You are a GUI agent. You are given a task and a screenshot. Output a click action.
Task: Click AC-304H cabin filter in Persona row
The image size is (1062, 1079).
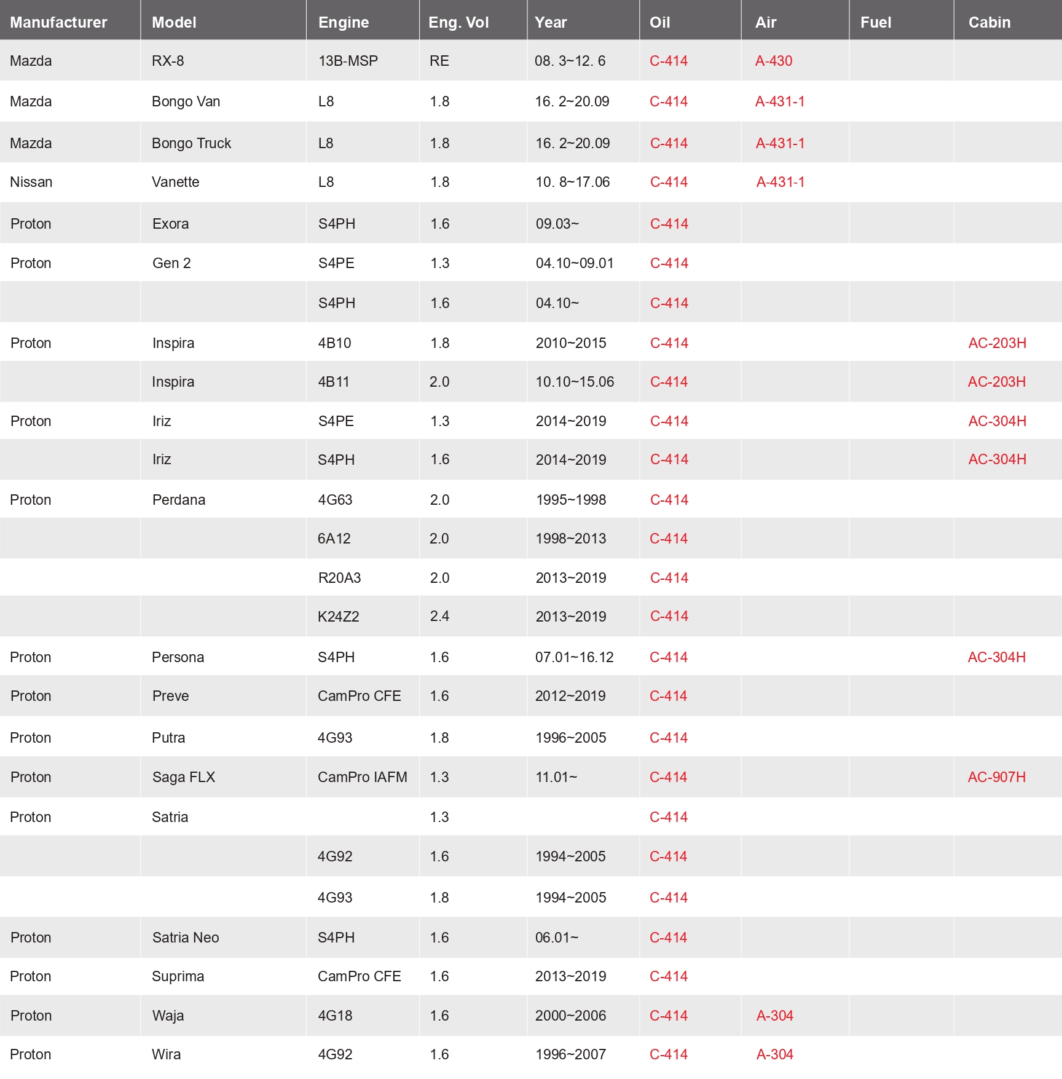click(x=997, y=657)
